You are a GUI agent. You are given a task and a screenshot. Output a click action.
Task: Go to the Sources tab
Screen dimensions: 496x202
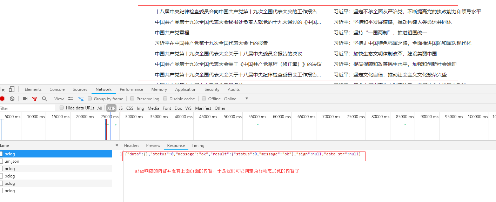[80, 89]
